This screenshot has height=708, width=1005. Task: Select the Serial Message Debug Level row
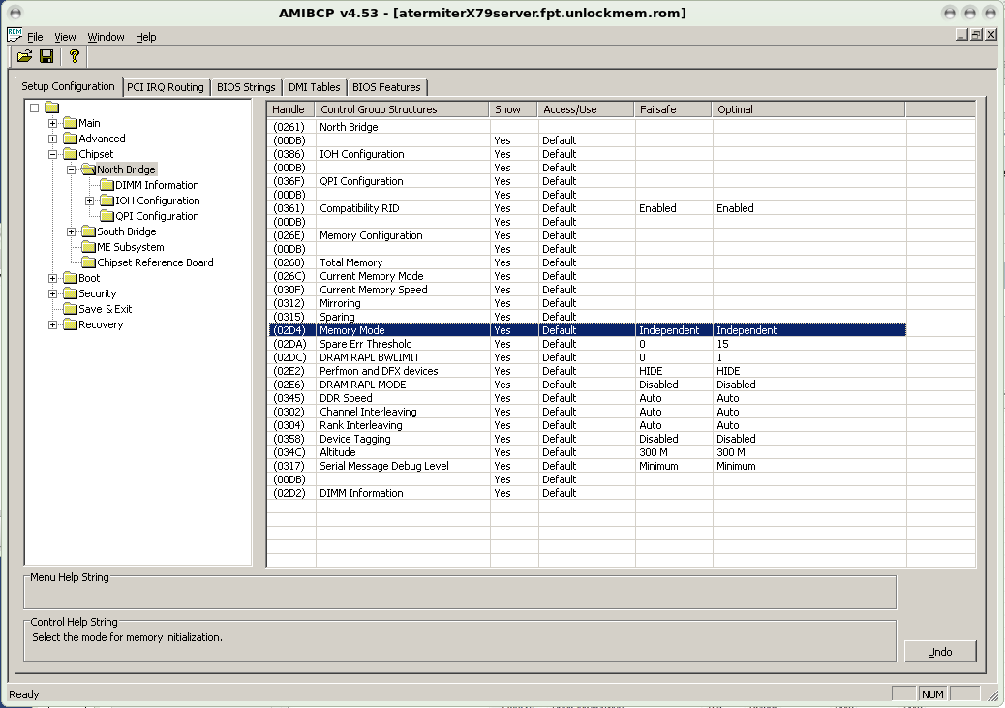point(587,466)
